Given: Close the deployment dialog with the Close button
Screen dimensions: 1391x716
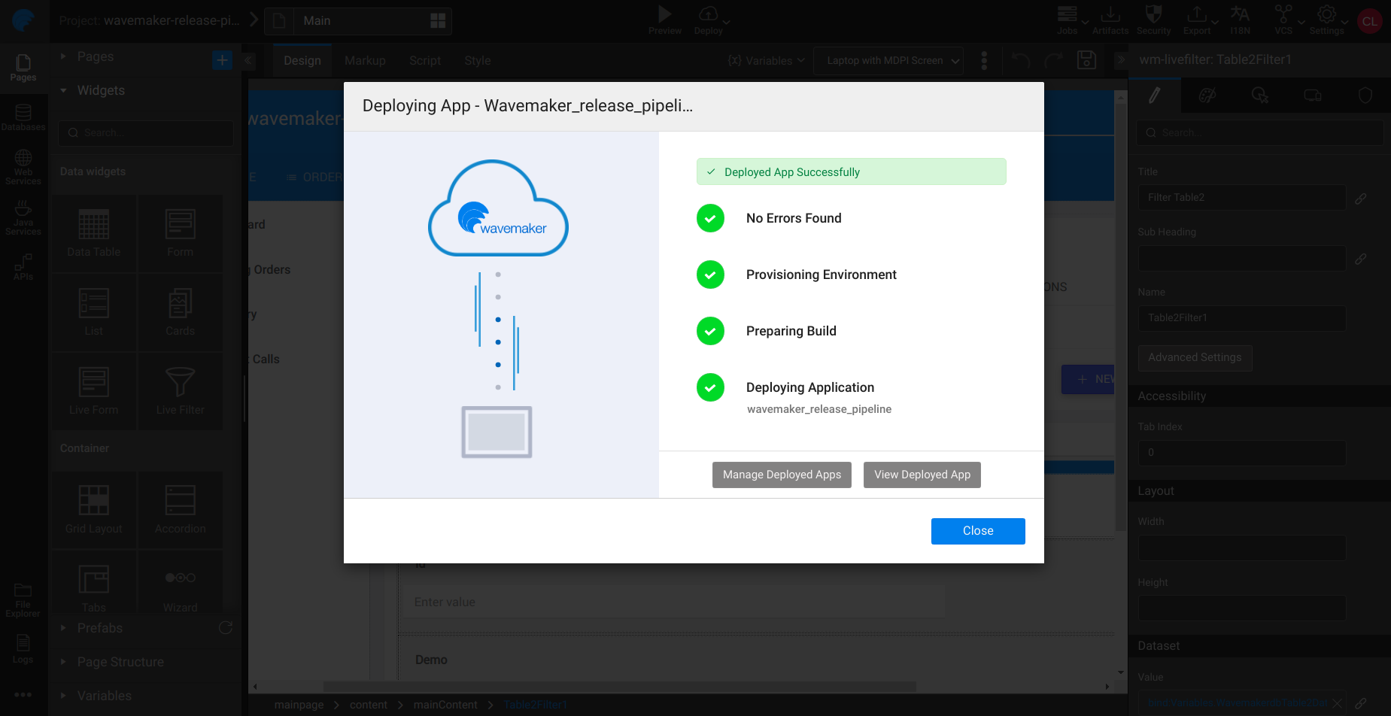Looking at the screenshot, I should point(977,531).
